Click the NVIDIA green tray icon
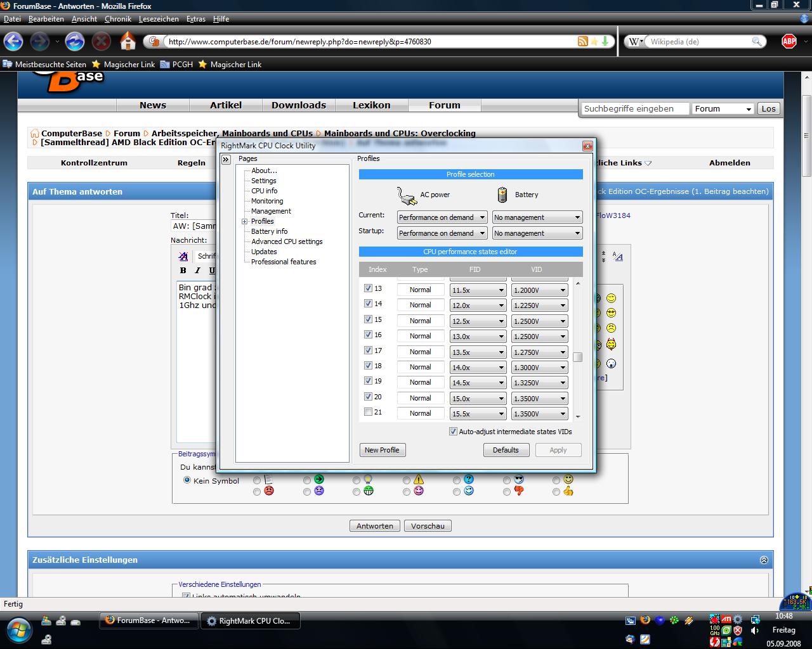812x649 pixels. point(726,631)
